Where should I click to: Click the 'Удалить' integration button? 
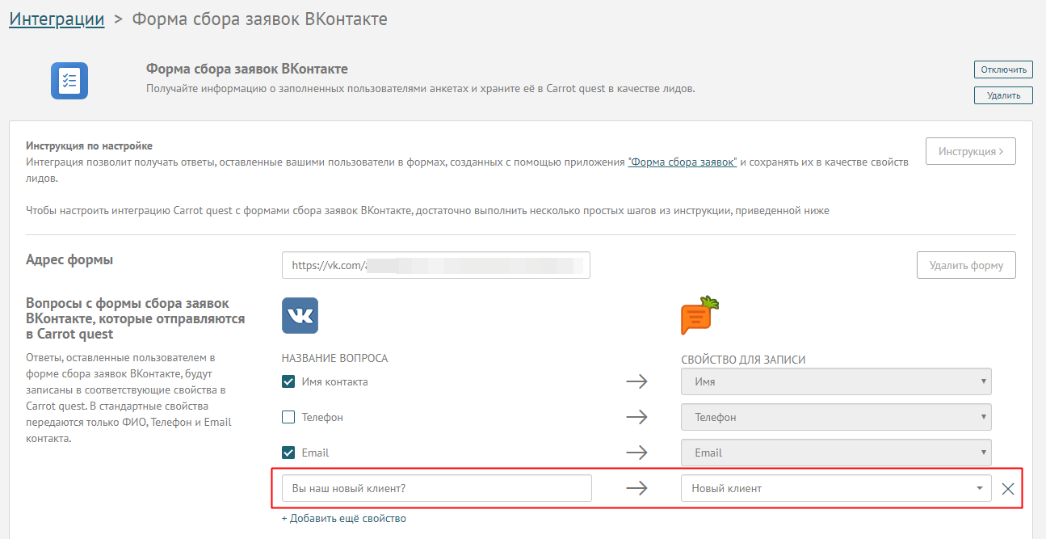coord(1003,95)
